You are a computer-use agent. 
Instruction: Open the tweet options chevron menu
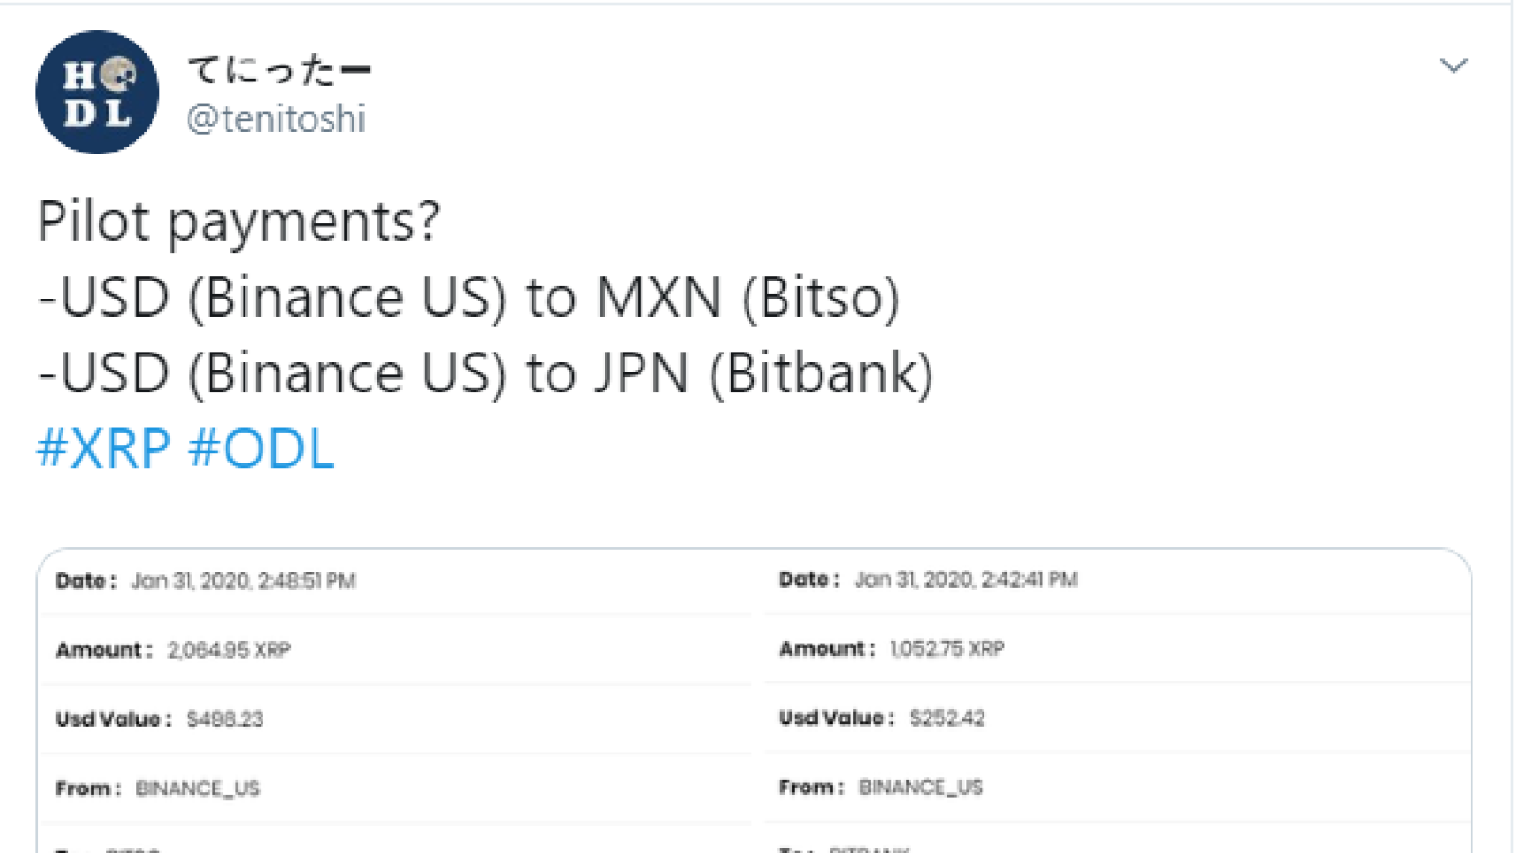tap(1453, 65)
